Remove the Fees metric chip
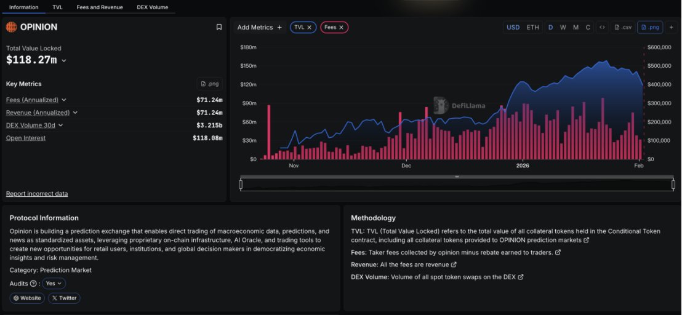The height and width of the screenshot is (315, 682). pyautogui.click(x=342, y=27)
